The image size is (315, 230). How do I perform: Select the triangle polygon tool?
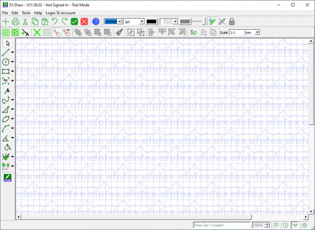6,109
